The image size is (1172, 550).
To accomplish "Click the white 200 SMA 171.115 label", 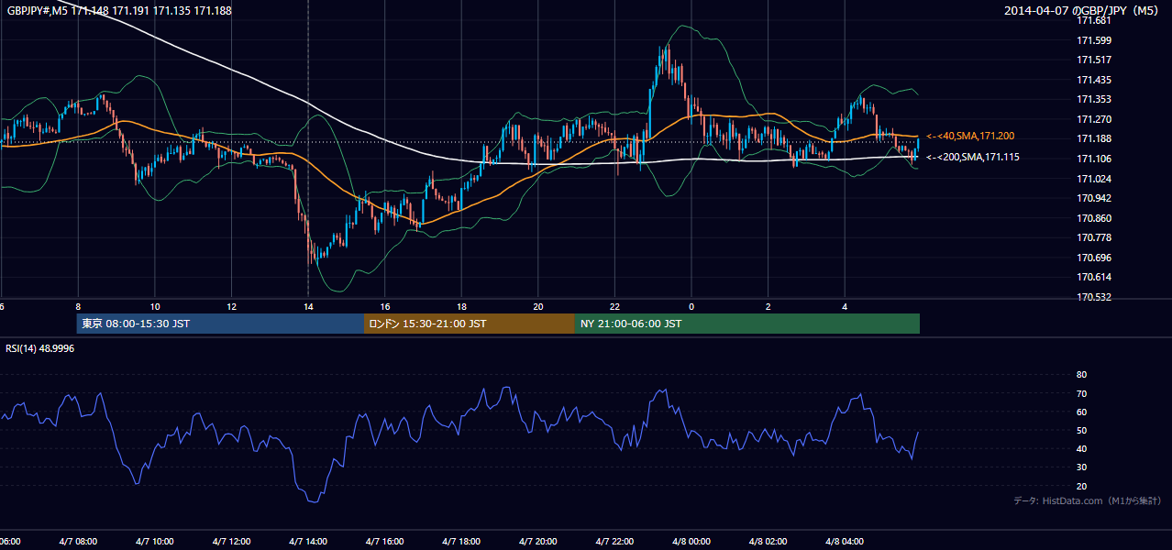I will pos(973,157).
